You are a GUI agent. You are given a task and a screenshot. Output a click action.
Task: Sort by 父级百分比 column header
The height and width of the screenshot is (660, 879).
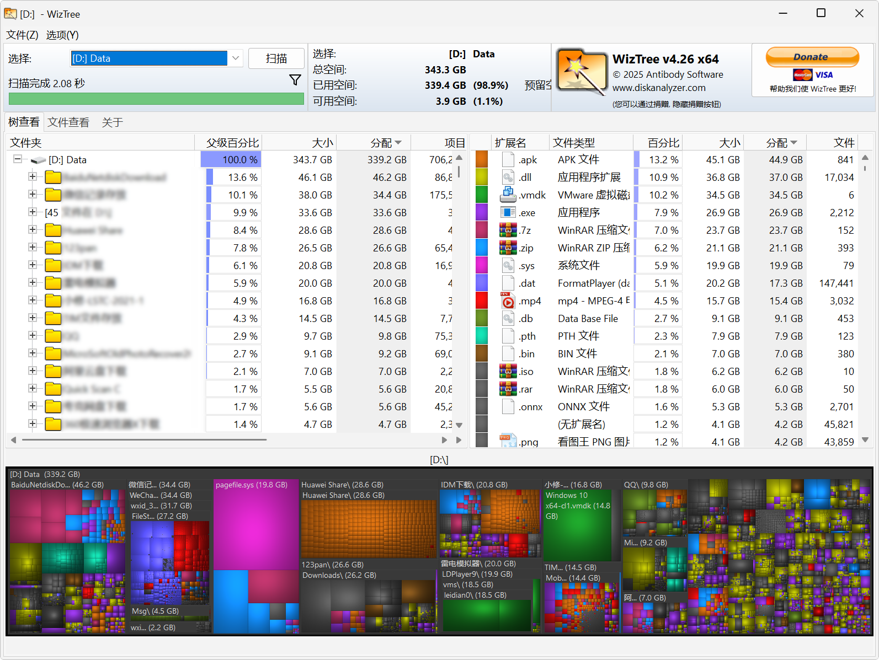(228, 143)
